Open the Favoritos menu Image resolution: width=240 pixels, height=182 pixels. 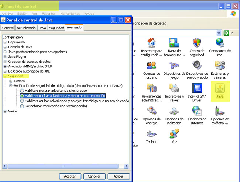[x=49, y=14]
